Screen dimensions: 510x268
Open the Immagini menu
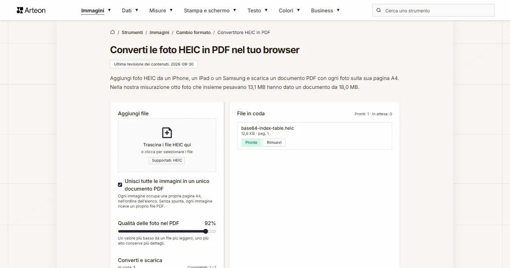(93, 11)
